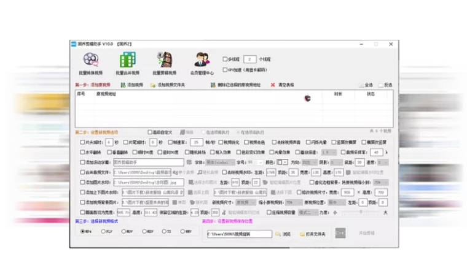
Task: Click the 浏览 browse magnifier icon
Action: 278,234
